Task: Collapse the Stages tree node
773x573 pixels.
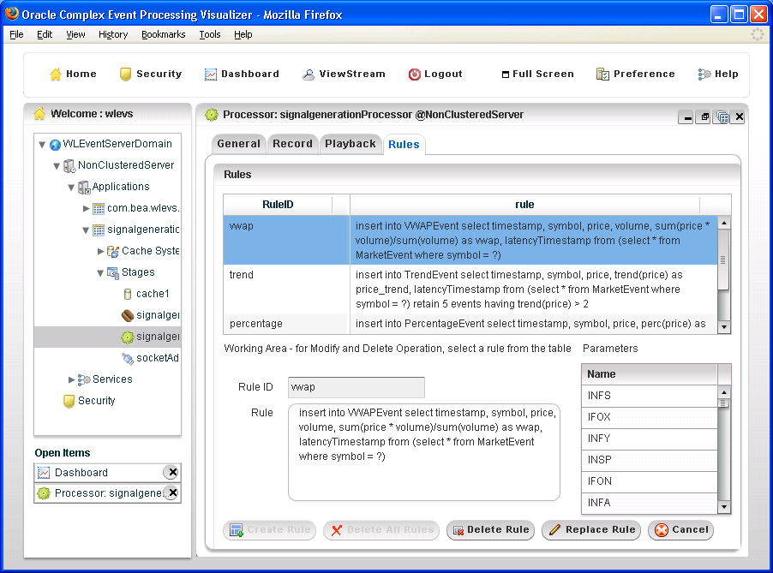Action: [100, 273]
